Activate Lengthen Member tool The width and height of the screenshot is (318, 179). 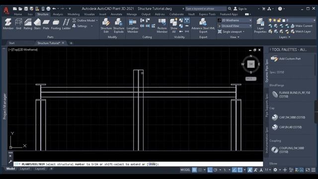click(x=133, y=25)
